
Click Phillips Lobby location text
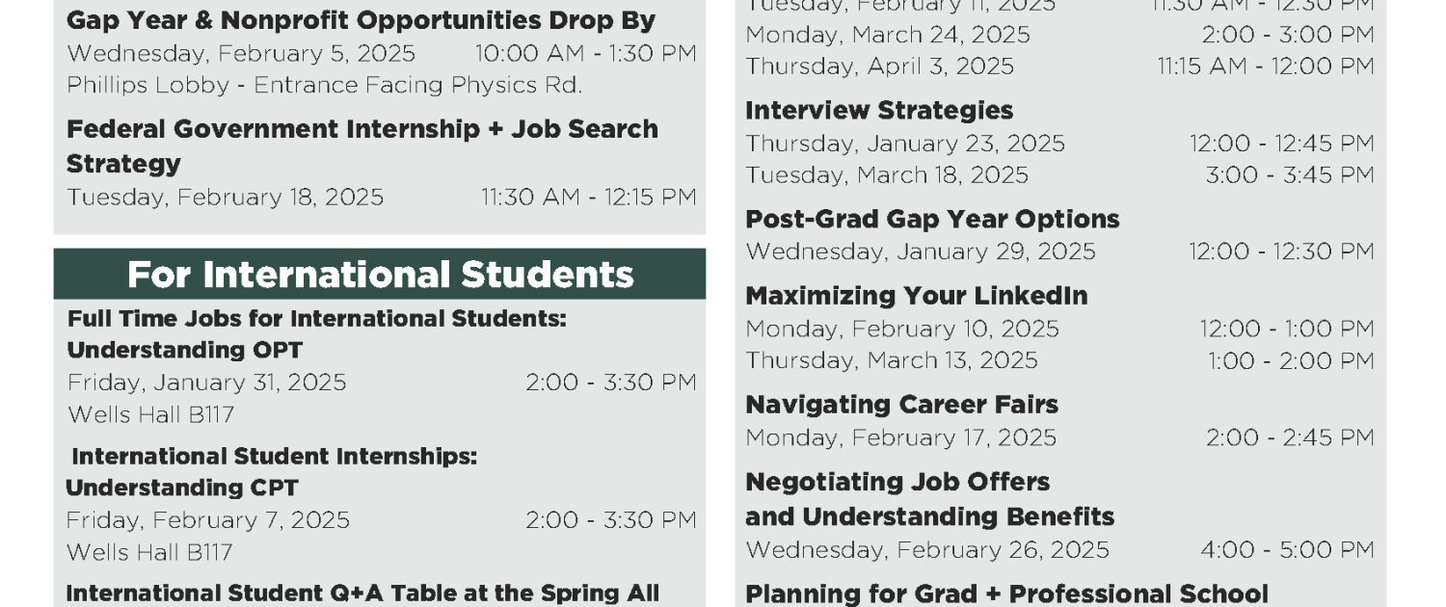tap(324, 85)
